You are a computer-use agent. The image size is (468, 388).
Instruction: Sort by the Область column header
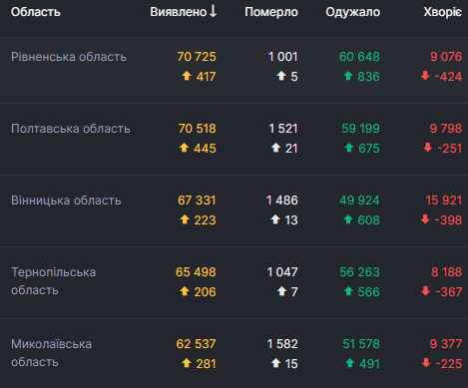point(36,12)
